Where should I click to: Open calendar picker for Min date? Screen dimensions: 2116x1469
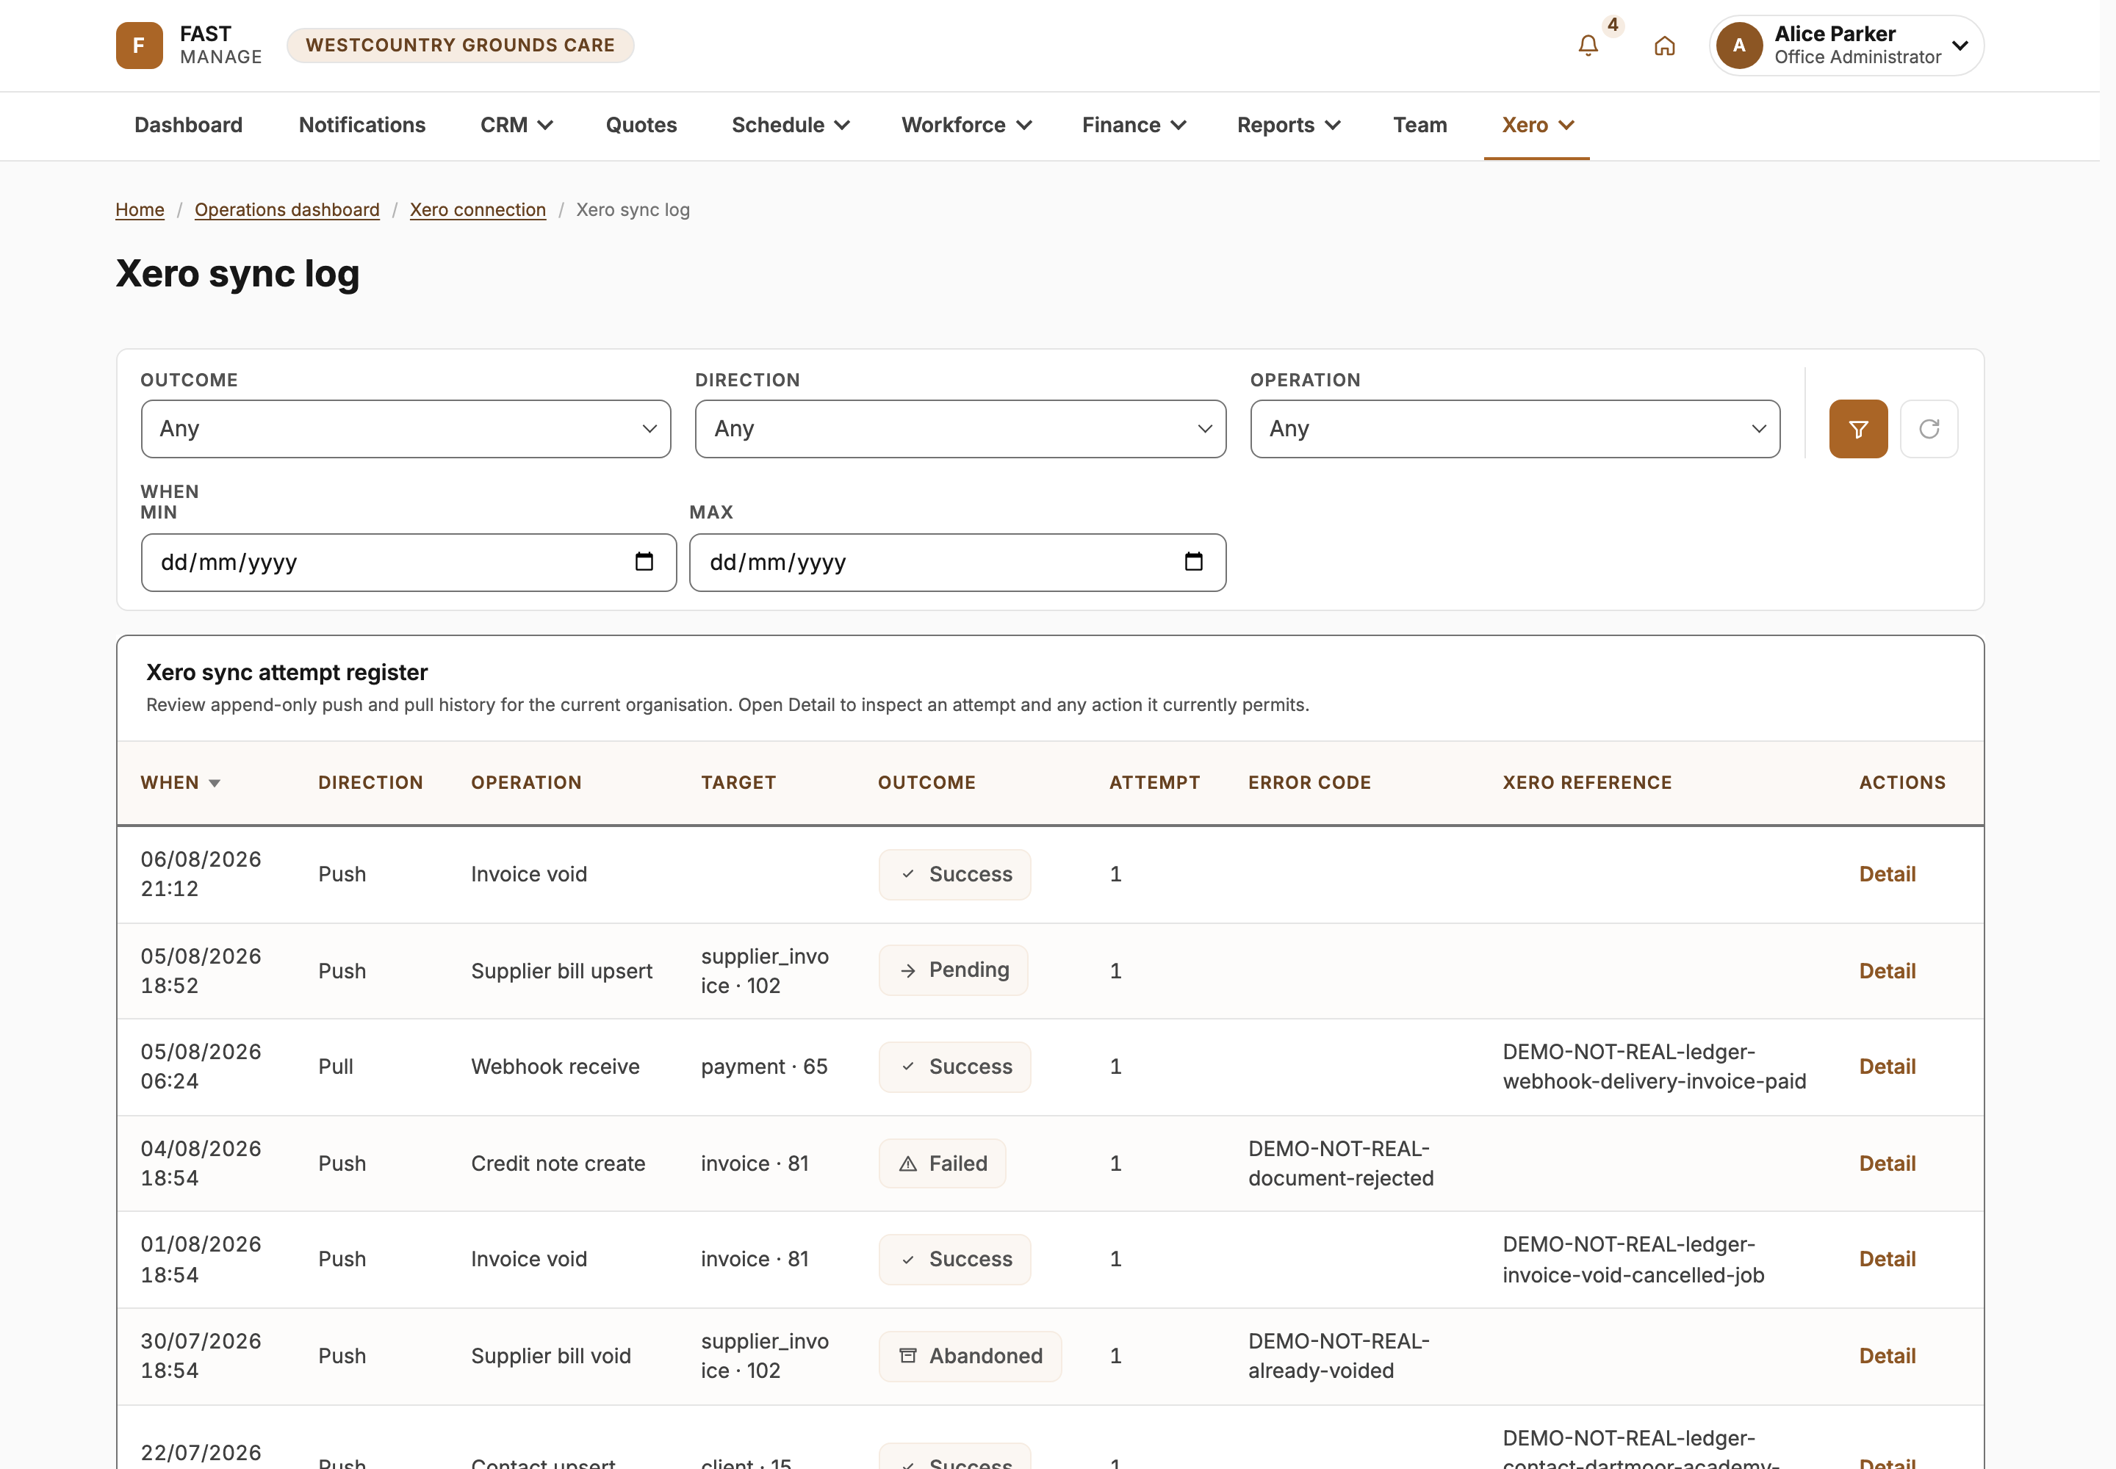click(644, 561)
